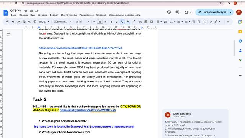This screenshot has height=138, width=245.
Task: Check cloud save status icon
Action: [x=37, y=11]
